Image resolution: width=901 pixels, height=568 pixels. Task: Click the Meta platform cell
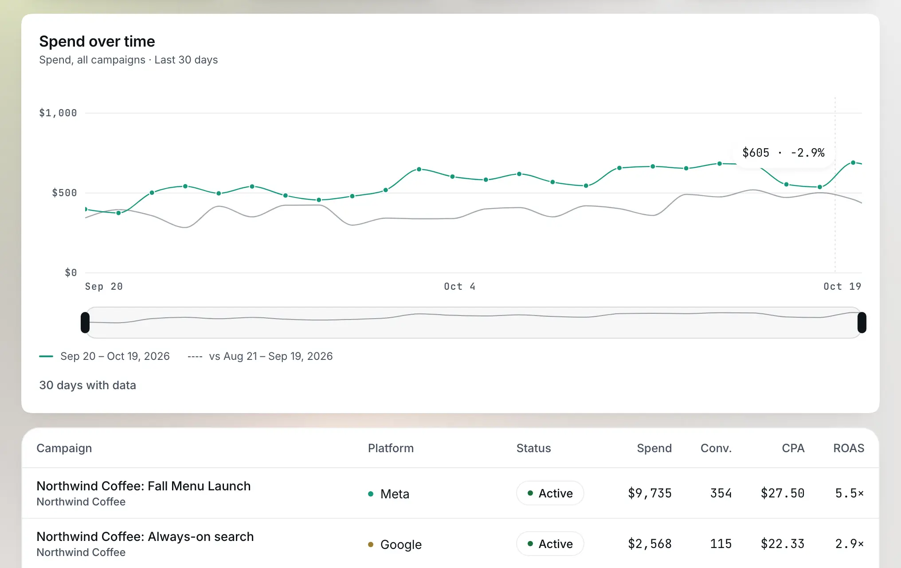(389, 494)
